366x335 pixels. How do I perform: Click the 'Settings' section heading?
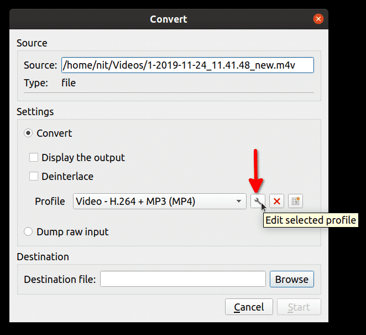[x=35, y=112]
